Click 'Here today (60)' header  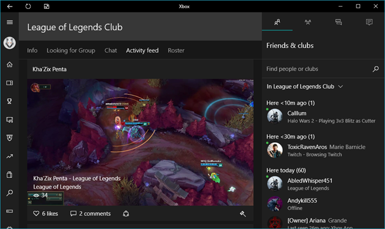286,170
